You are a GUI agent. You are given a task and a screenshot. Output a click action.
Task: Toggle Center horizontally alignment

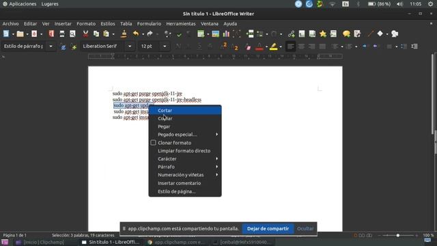301,46
